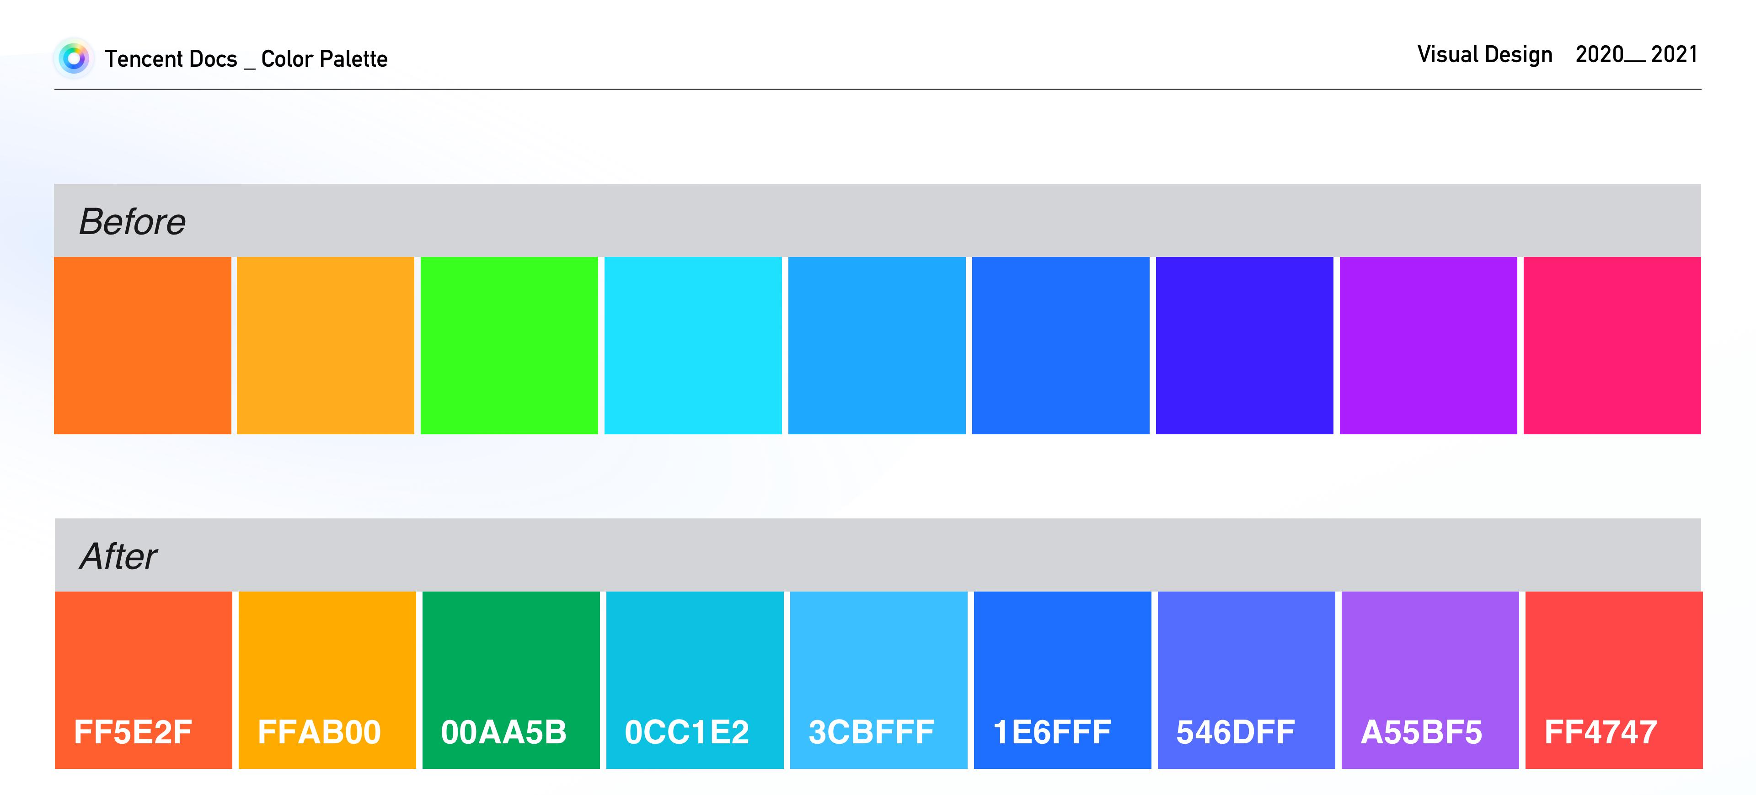The width and height of the screenshot is (1756, 795).
Task: Pick the bright cyan Before swatch
Action: click(693, 346)
